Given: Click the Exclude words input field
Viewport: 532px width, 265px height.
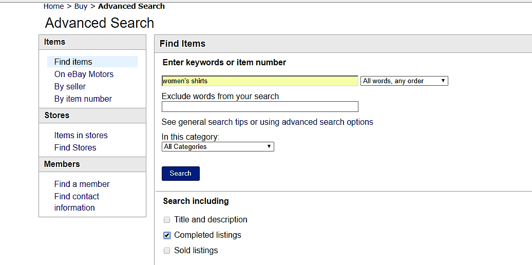Looking at the screenshot, I should click(260, 107).
